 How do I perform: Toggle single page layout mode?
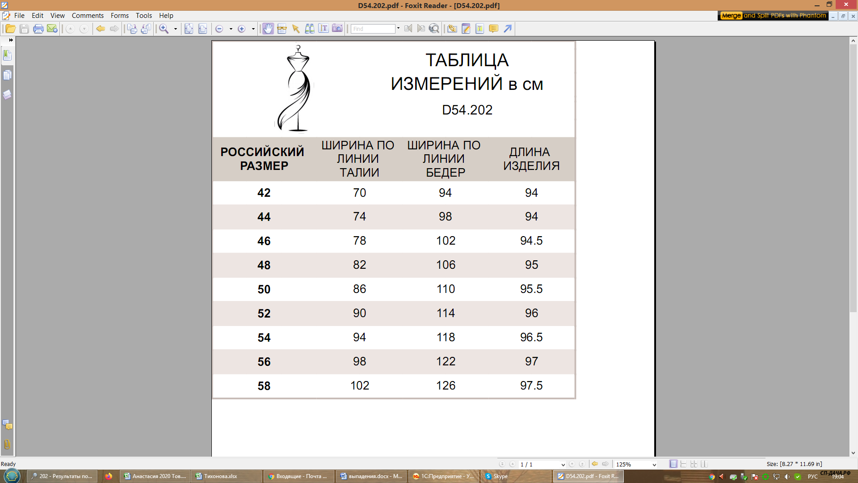click(x=673, y=464)
